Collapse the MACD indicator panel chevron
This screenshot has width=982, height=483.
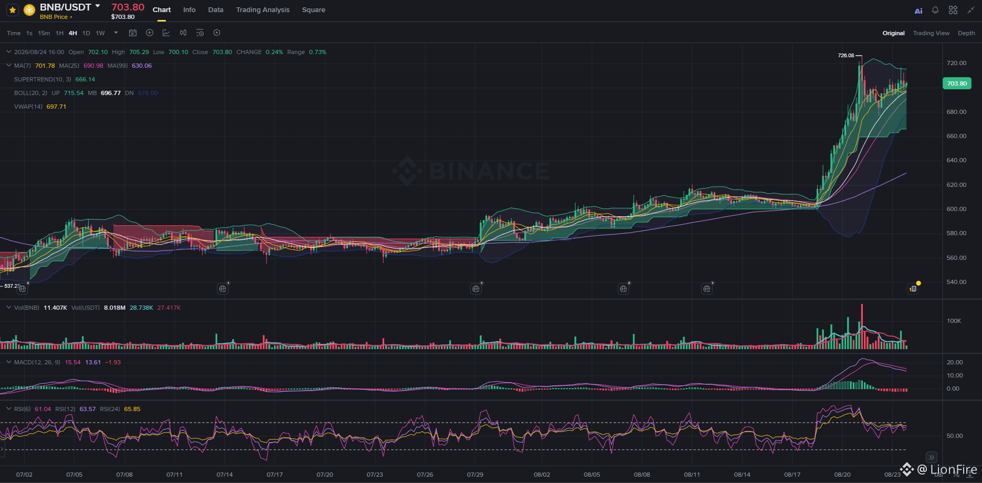coord(9,362)
